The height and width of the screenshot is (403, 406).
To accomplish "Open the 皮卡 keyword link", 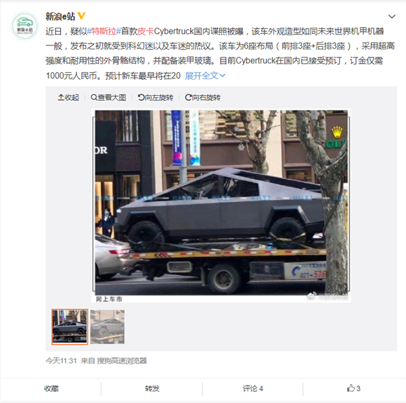I will coord(145,31).
